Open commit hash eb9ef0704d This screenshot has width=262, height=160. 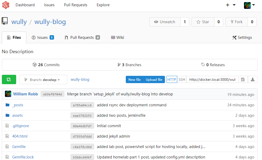(52, 94)
